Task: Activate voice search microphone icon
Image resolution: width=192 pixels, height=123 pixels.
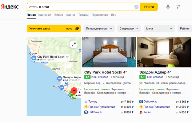Action: click(168, 7)
